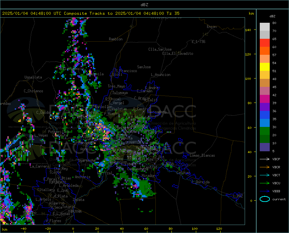Click the 'dBZ' title at top
Image resolution: width=289 pixels, height=233 pixels.
click(144, 5)
